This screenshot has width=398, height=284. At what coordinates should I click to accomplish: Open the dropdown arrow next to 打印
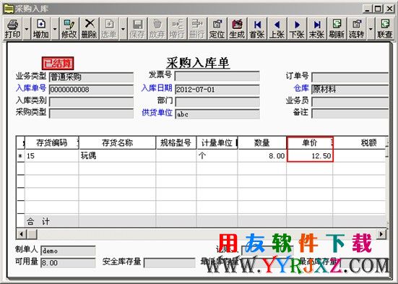click(x=27, y=29)
